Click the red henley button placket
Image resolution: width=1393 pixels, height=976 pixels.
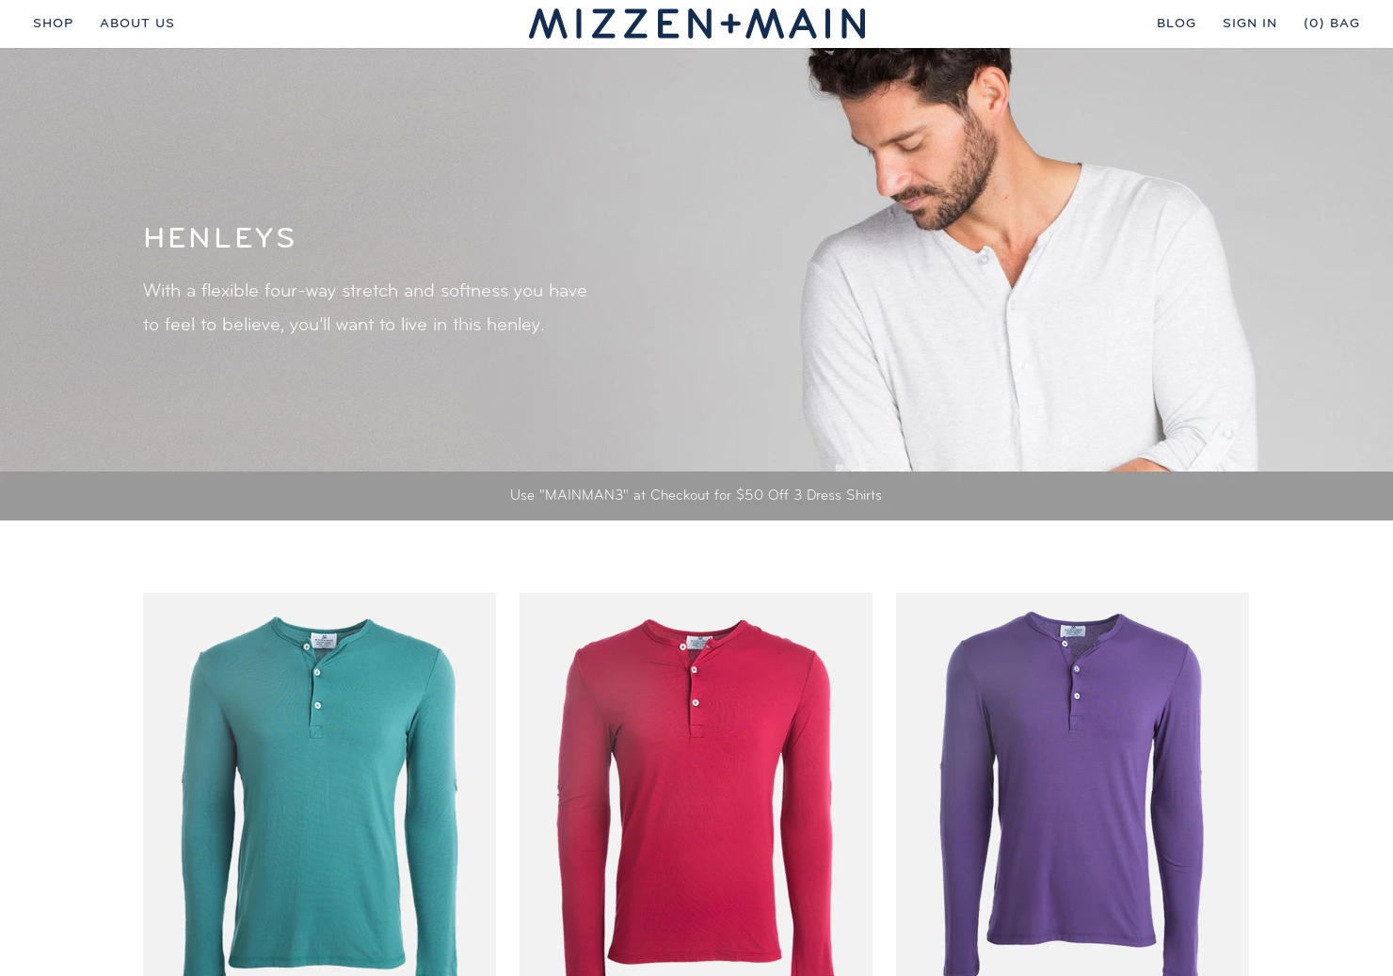pyautogui.click(x=696, y=688)
